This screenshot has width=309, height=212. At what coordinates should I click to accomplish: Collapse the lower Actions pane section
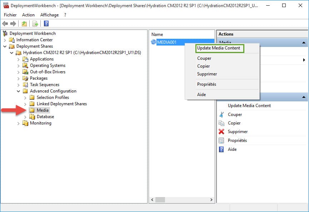point(304,97)
